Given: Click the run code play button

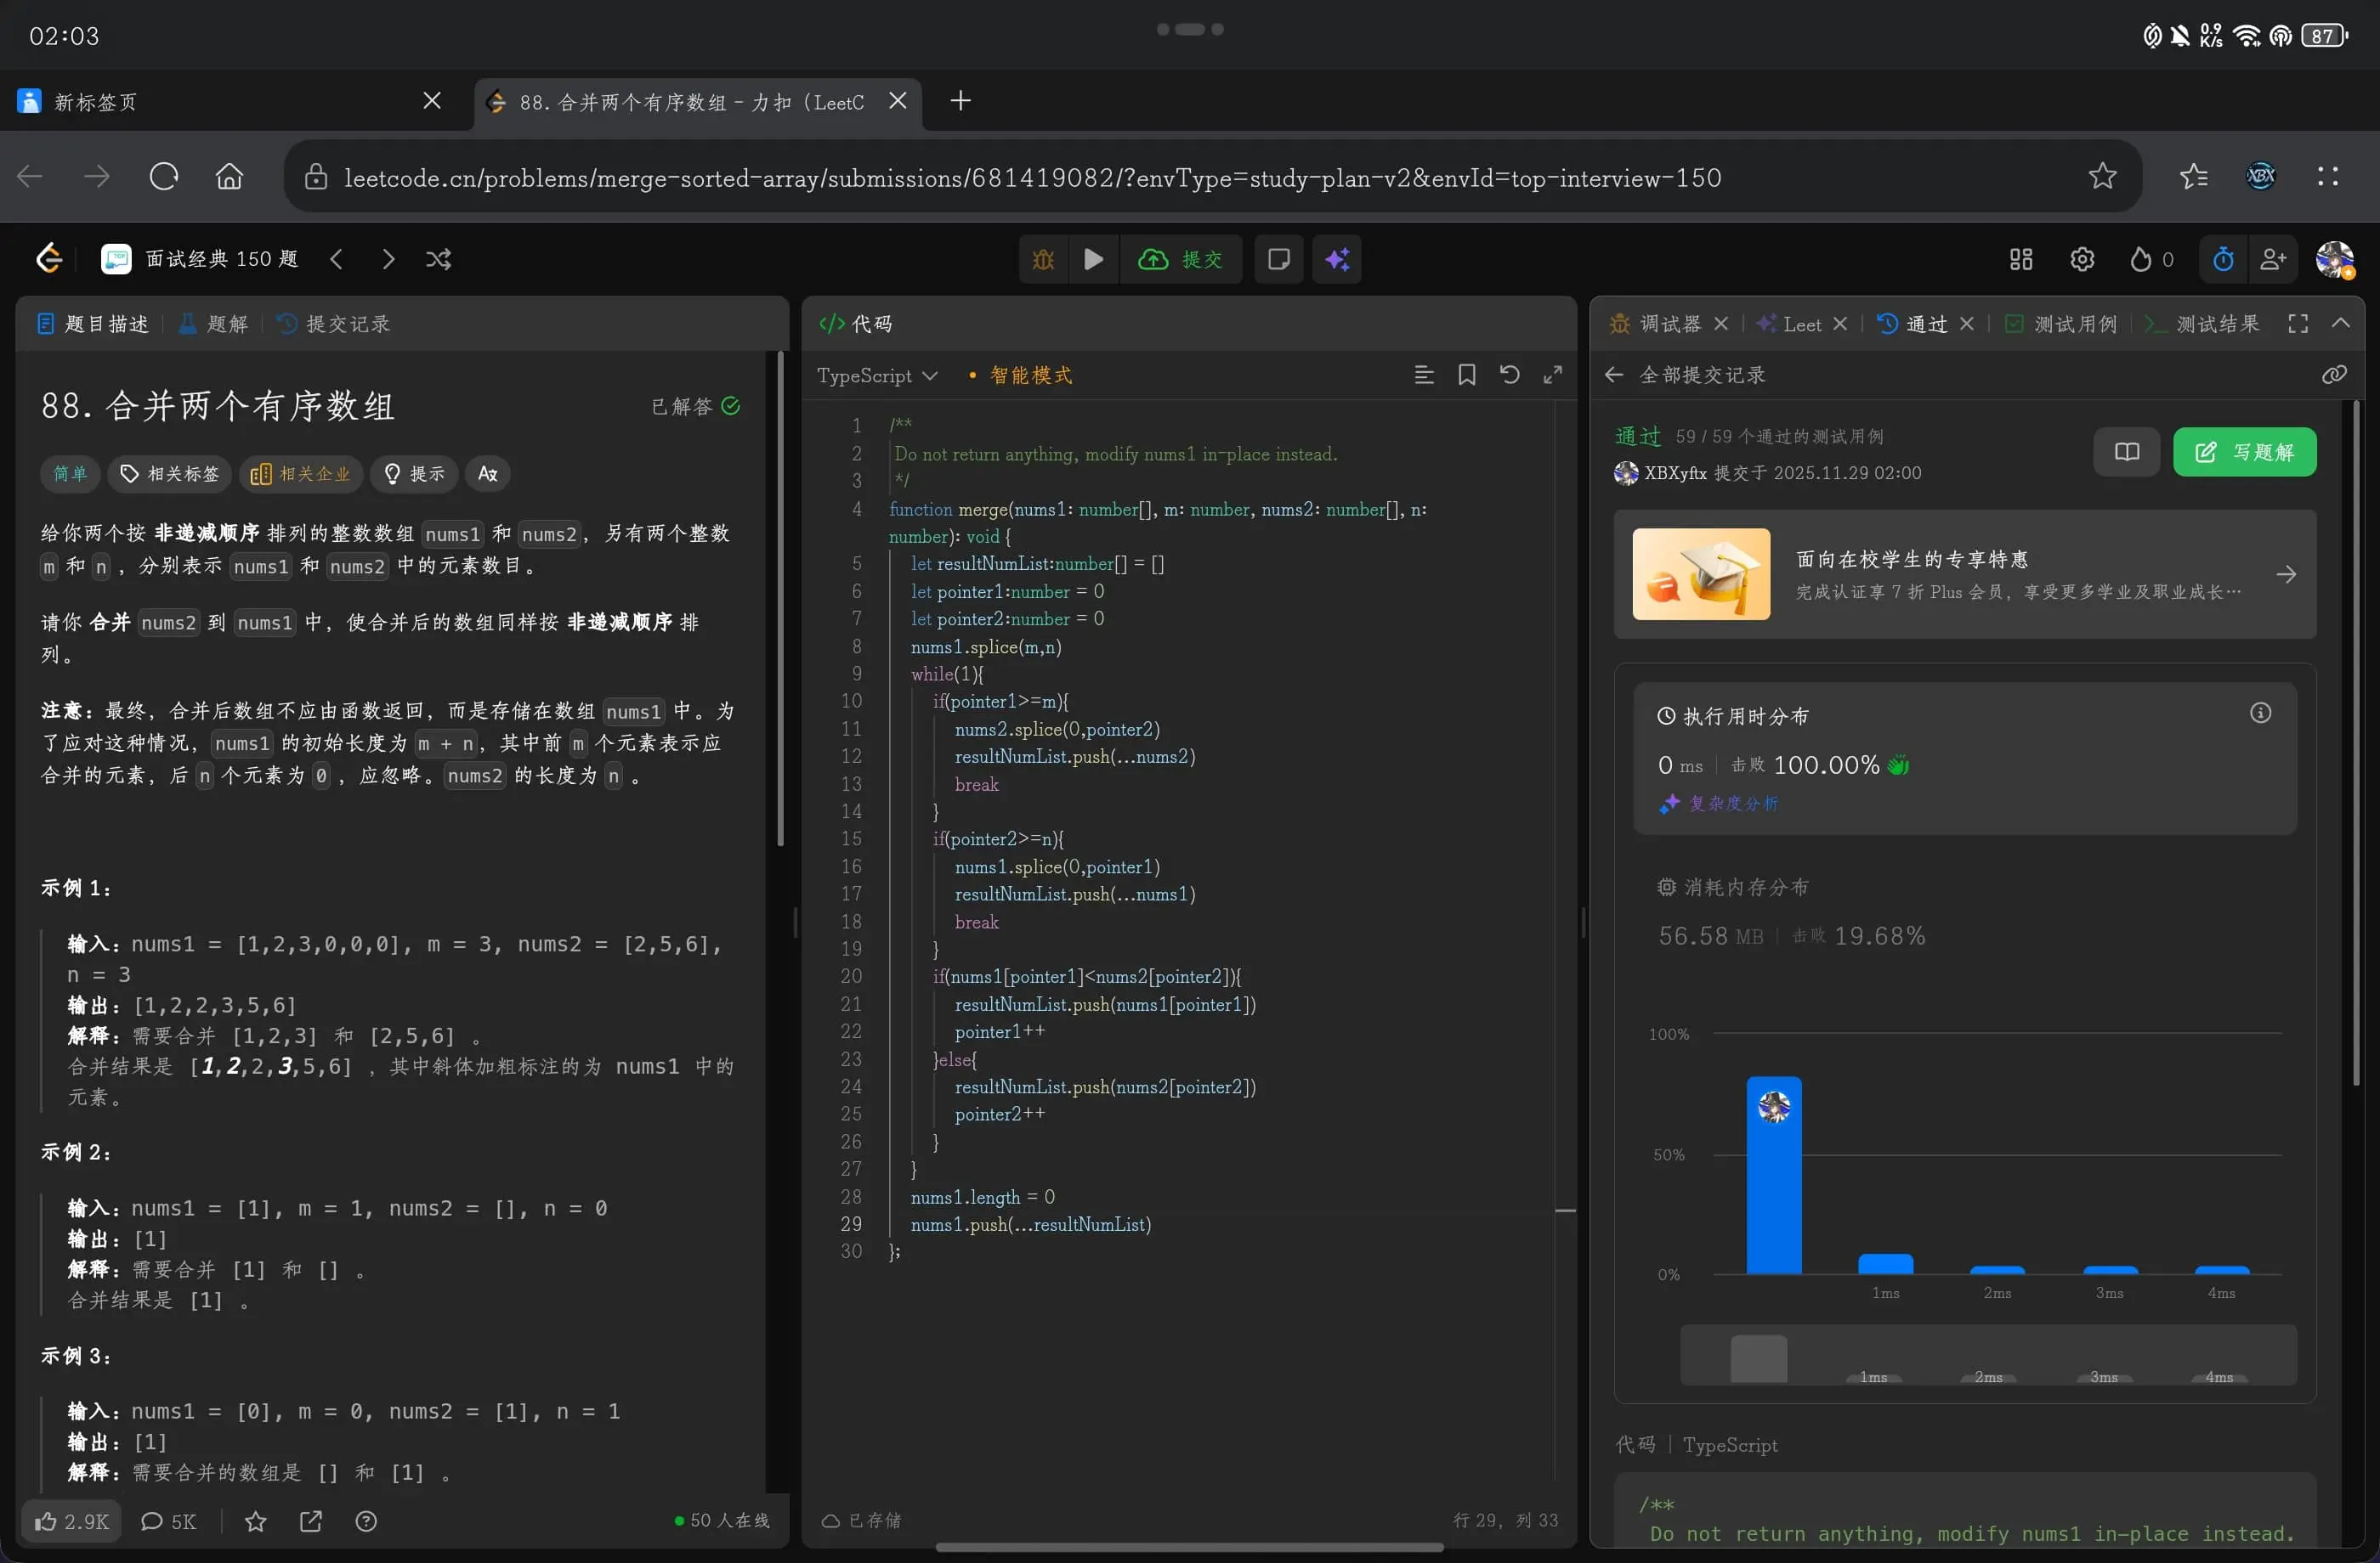Looking at the screenshot, I should point(1093,260).
